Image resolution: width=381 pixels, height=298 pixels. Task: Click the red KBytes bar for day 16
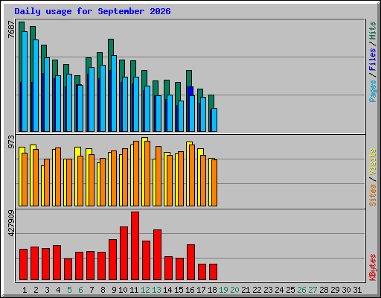[x=190, y=262]
